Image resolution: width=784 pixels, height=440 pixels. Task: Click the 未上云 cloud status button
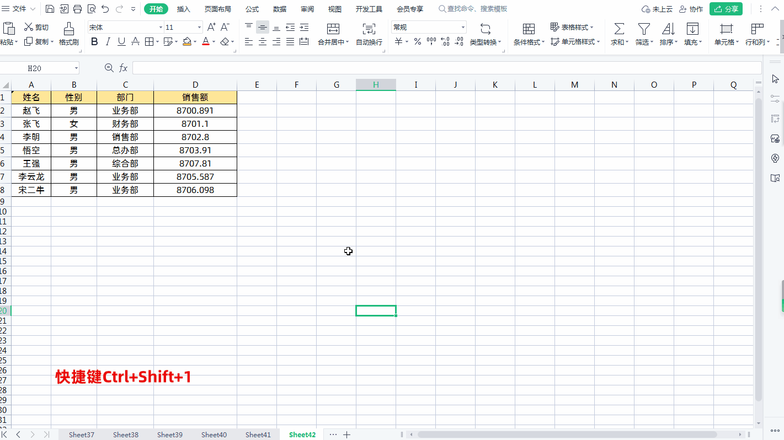[x=658, y=9]
